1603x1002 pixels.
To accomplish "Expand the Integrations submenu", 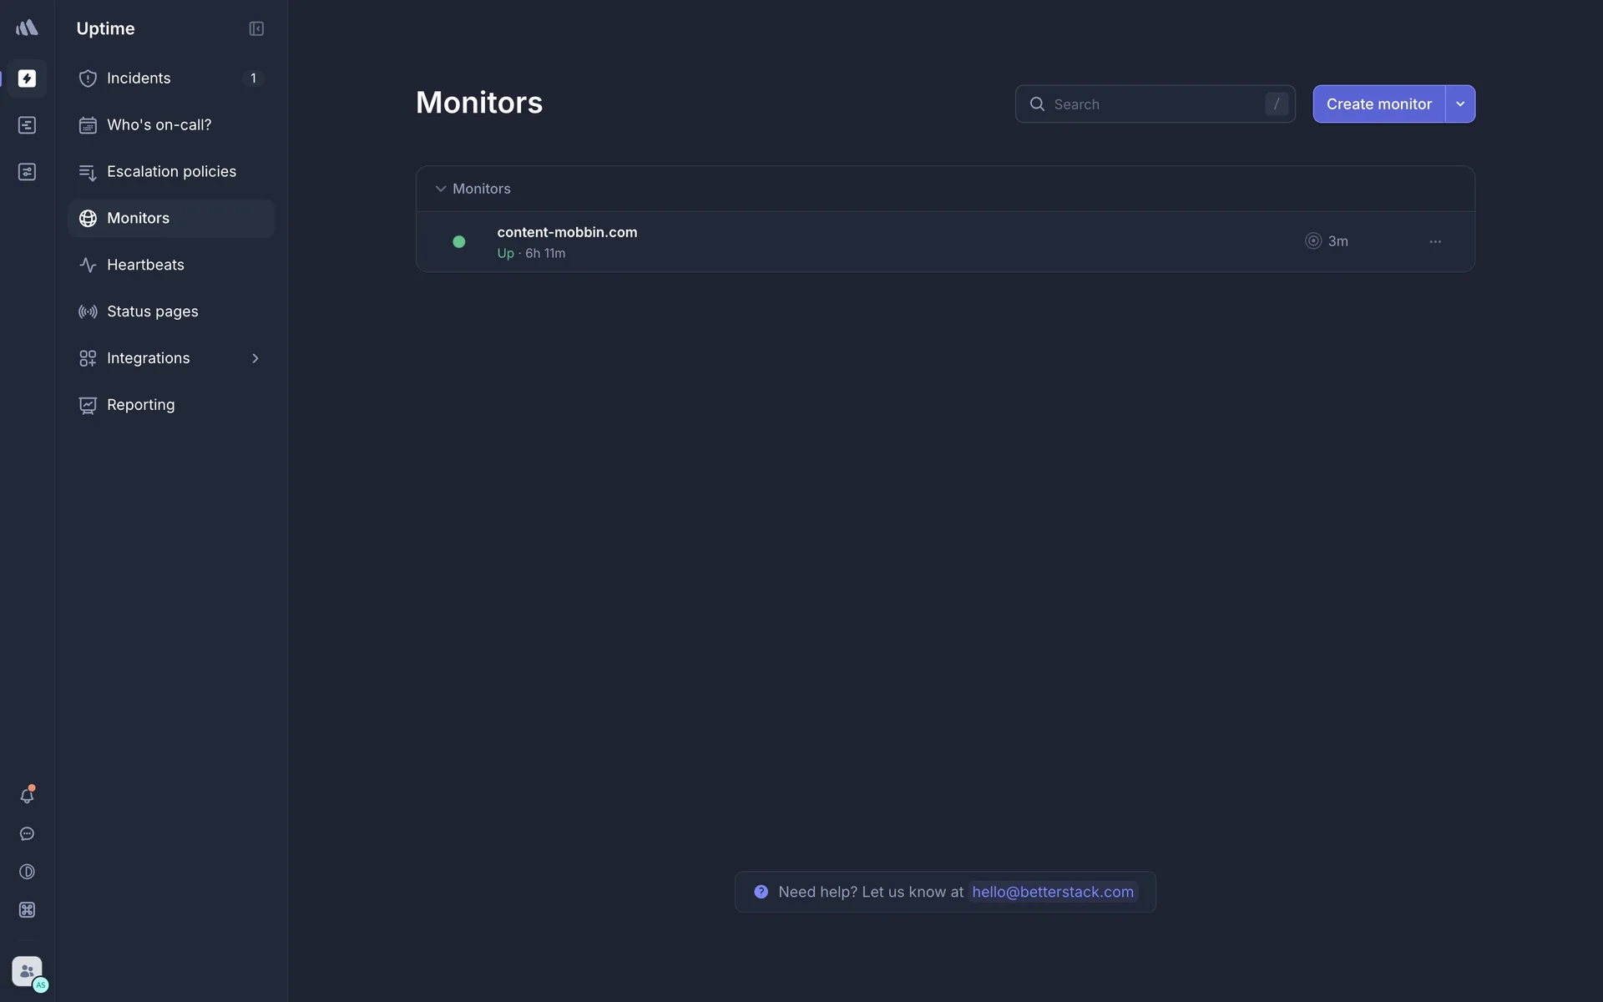I will point(255,358).
